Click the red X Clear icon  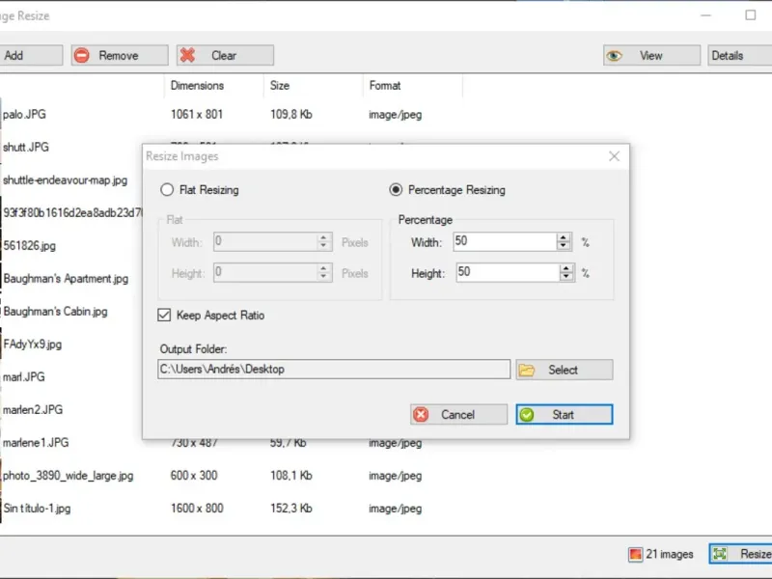pyautogui.click(x=187, y=55)
